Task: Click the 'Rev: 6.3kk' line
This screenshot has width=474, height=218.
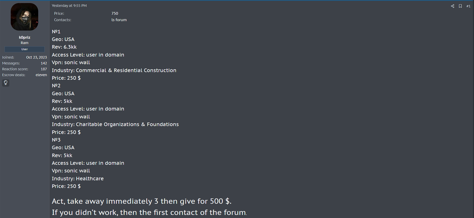Action: click(64, 47)
